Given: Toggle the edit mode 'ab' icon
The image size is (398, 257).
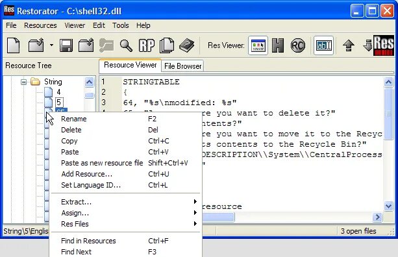Looking at the screenshot, I should [x=323, y=45].
